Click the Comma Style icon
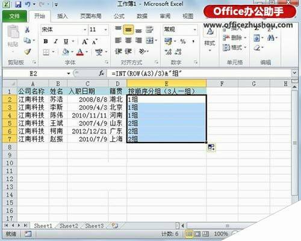This screenshot has width=301, height=241. click(193, 41)
